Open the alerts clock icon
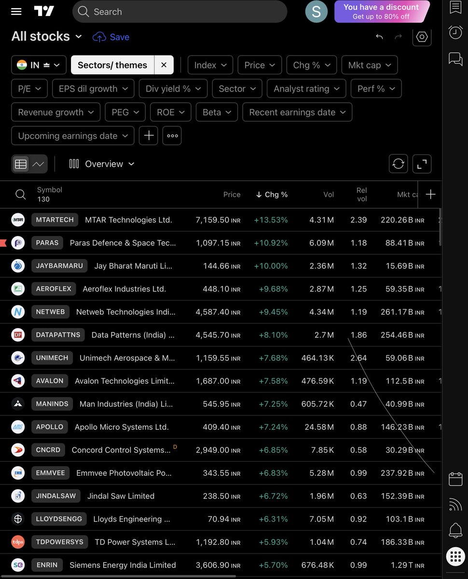The width and height of the screenshot is (468, 579). (x=455, y=32)
